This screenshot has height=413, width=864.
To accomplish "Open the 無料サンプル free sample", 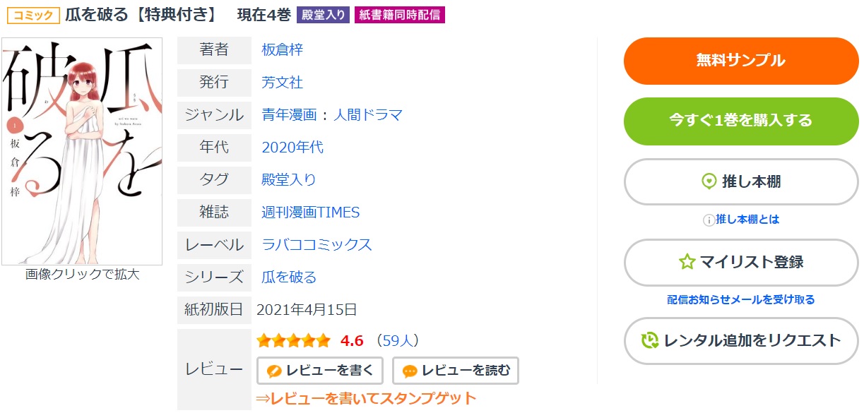I will pyautogui.click(x=741, y=61).
